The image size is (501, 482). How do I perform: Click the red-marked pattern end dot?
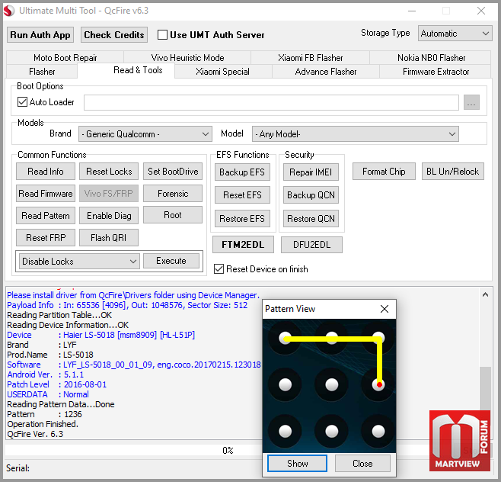tap(378, 384)
